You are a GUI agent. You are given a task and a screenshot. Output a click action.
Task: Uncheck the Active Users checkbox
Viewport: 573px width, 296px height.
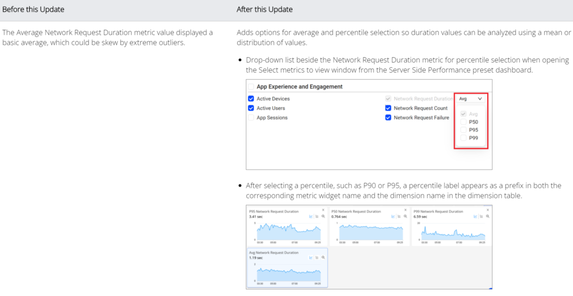tap(251, 108)
